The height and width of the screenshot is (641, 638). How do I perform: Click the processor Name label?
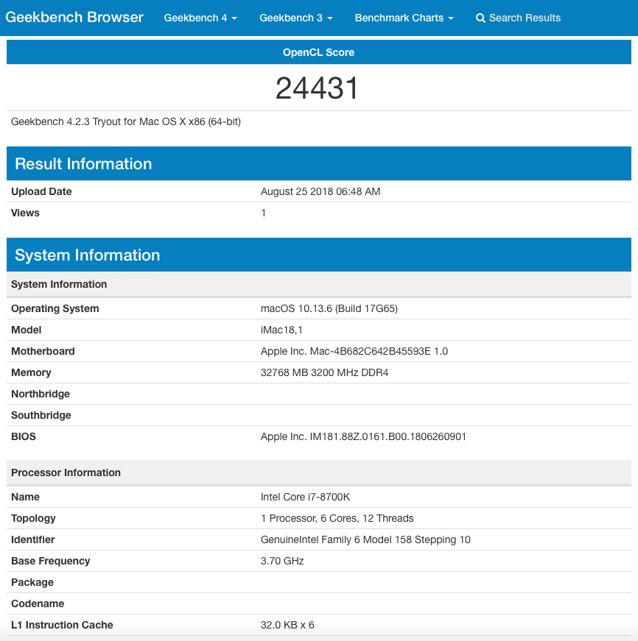[x=25, y=497]
